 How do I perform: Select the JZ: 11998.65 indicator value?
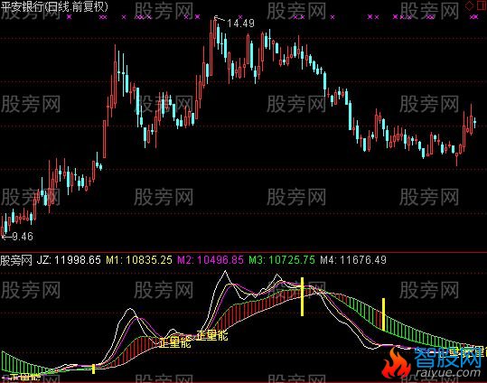coord(69,260)
